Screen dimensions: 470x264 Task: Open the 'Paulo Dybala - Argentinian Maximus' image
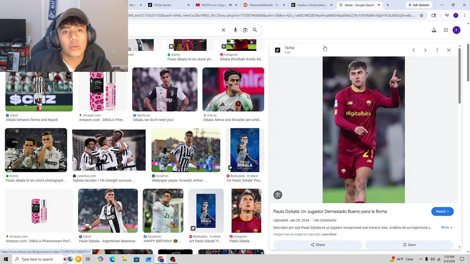point(108,211)
